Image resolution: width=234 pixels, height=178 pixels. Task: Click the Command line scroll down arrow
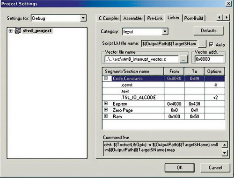[224, 153]
